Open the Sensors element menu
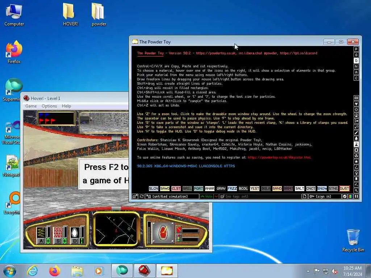The width and height of the screenshot is (371, 278). (x=356, y=115)
